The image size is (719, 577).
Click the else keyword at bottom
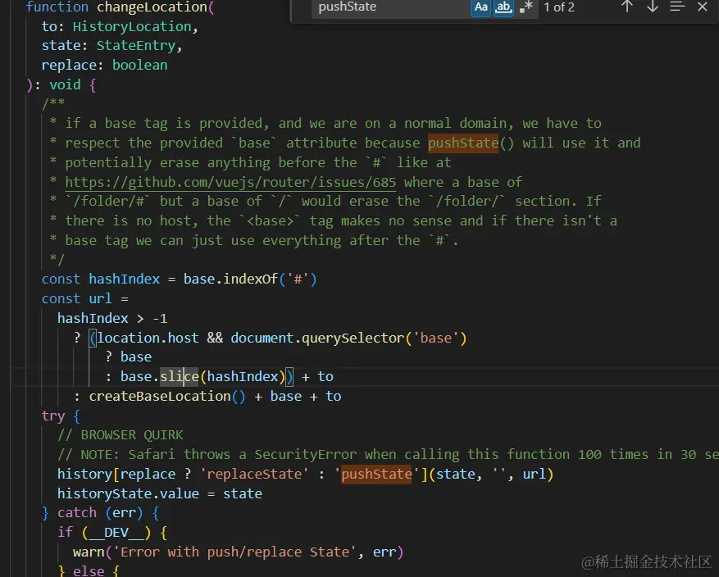click(x=89, y=571)
